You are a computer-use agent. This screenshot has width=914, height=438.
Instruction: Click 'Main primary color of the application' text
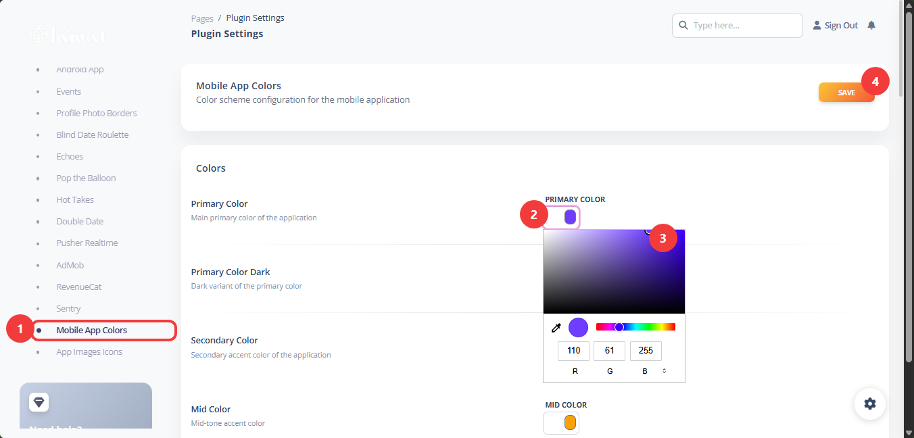click(254, 218)
